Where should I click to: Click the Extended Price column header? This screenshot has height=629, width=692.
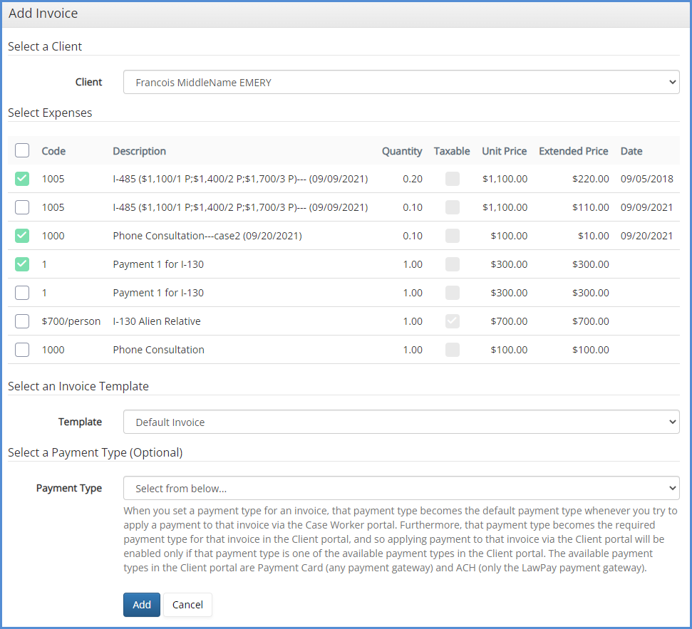click(x=573, y=151)
